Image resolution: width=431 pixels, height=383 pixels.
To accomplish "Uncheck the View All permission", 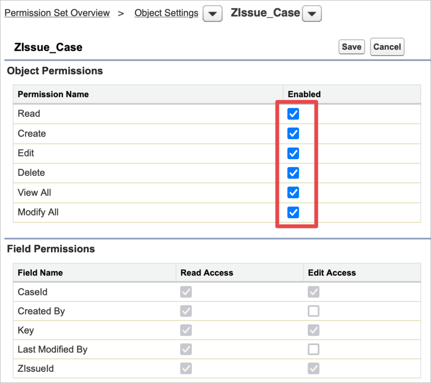I will (x=293, y=193).
